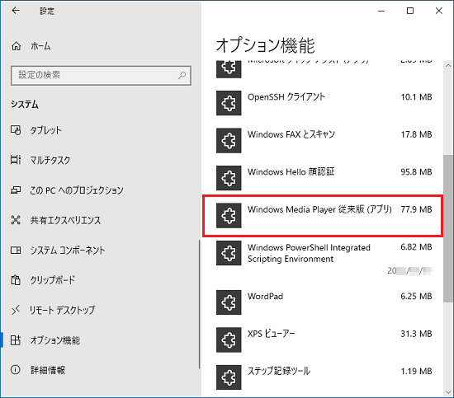Select 共有エクスペリエンス in the sidebar
Screen dimensions: 454x398
(65, 220)
